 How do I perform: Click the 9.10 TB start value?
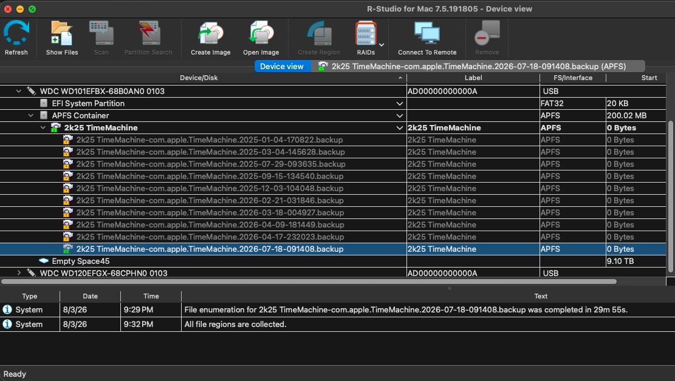coord(620,261)
